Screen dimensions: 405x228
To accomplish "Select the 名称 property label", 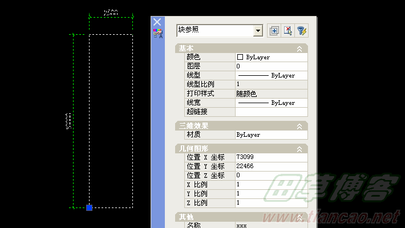I will tap(193, 225).
